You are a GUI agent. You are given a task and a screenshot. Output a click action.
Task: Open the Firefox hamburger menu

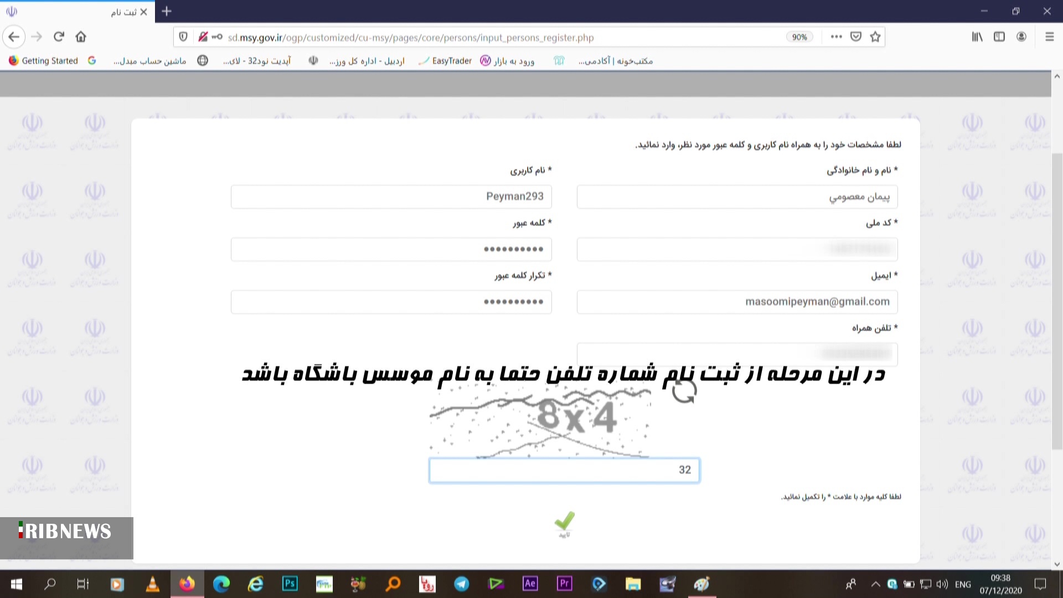click(x=1049, y=37)
